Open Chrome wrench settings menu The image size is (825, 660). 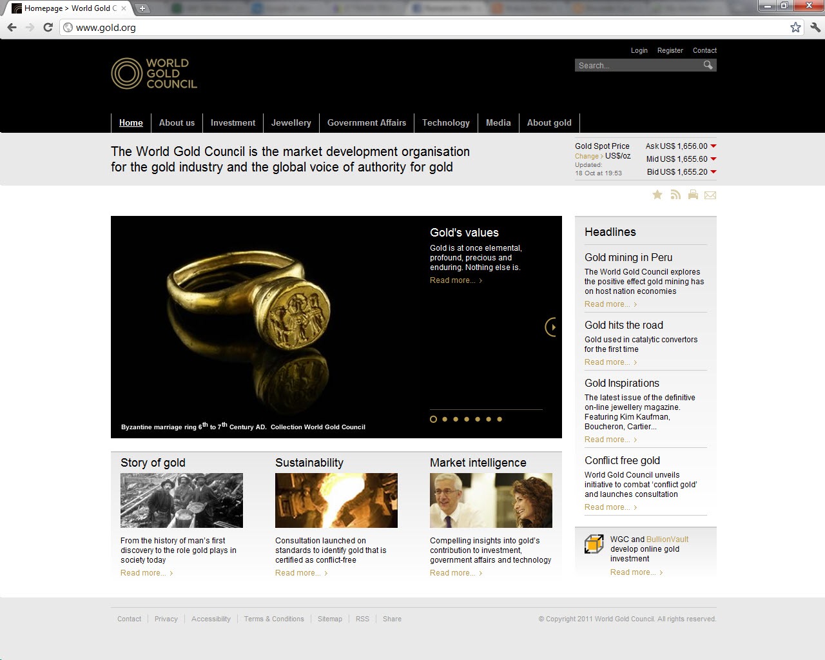(x=815, y=27)
